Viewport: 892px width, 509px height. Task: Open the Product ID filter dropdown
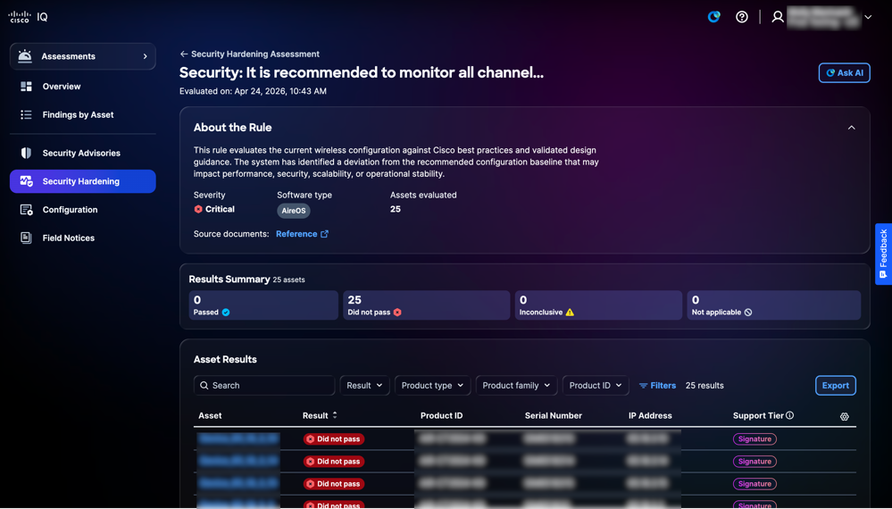596,386
